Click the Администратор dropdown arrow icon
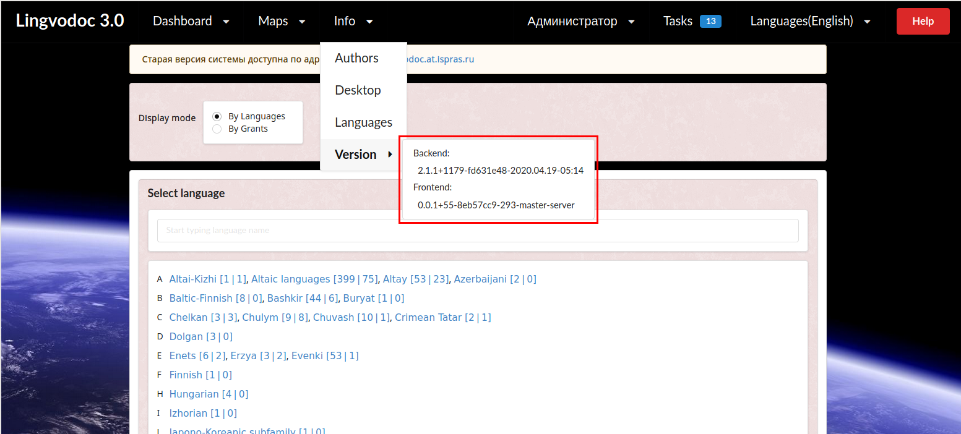Viewport: 961px width, 434px height. pos(632,22)
